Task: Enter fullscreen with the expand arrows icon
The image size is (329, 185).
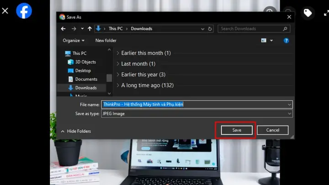Action: tap(326, 13)
